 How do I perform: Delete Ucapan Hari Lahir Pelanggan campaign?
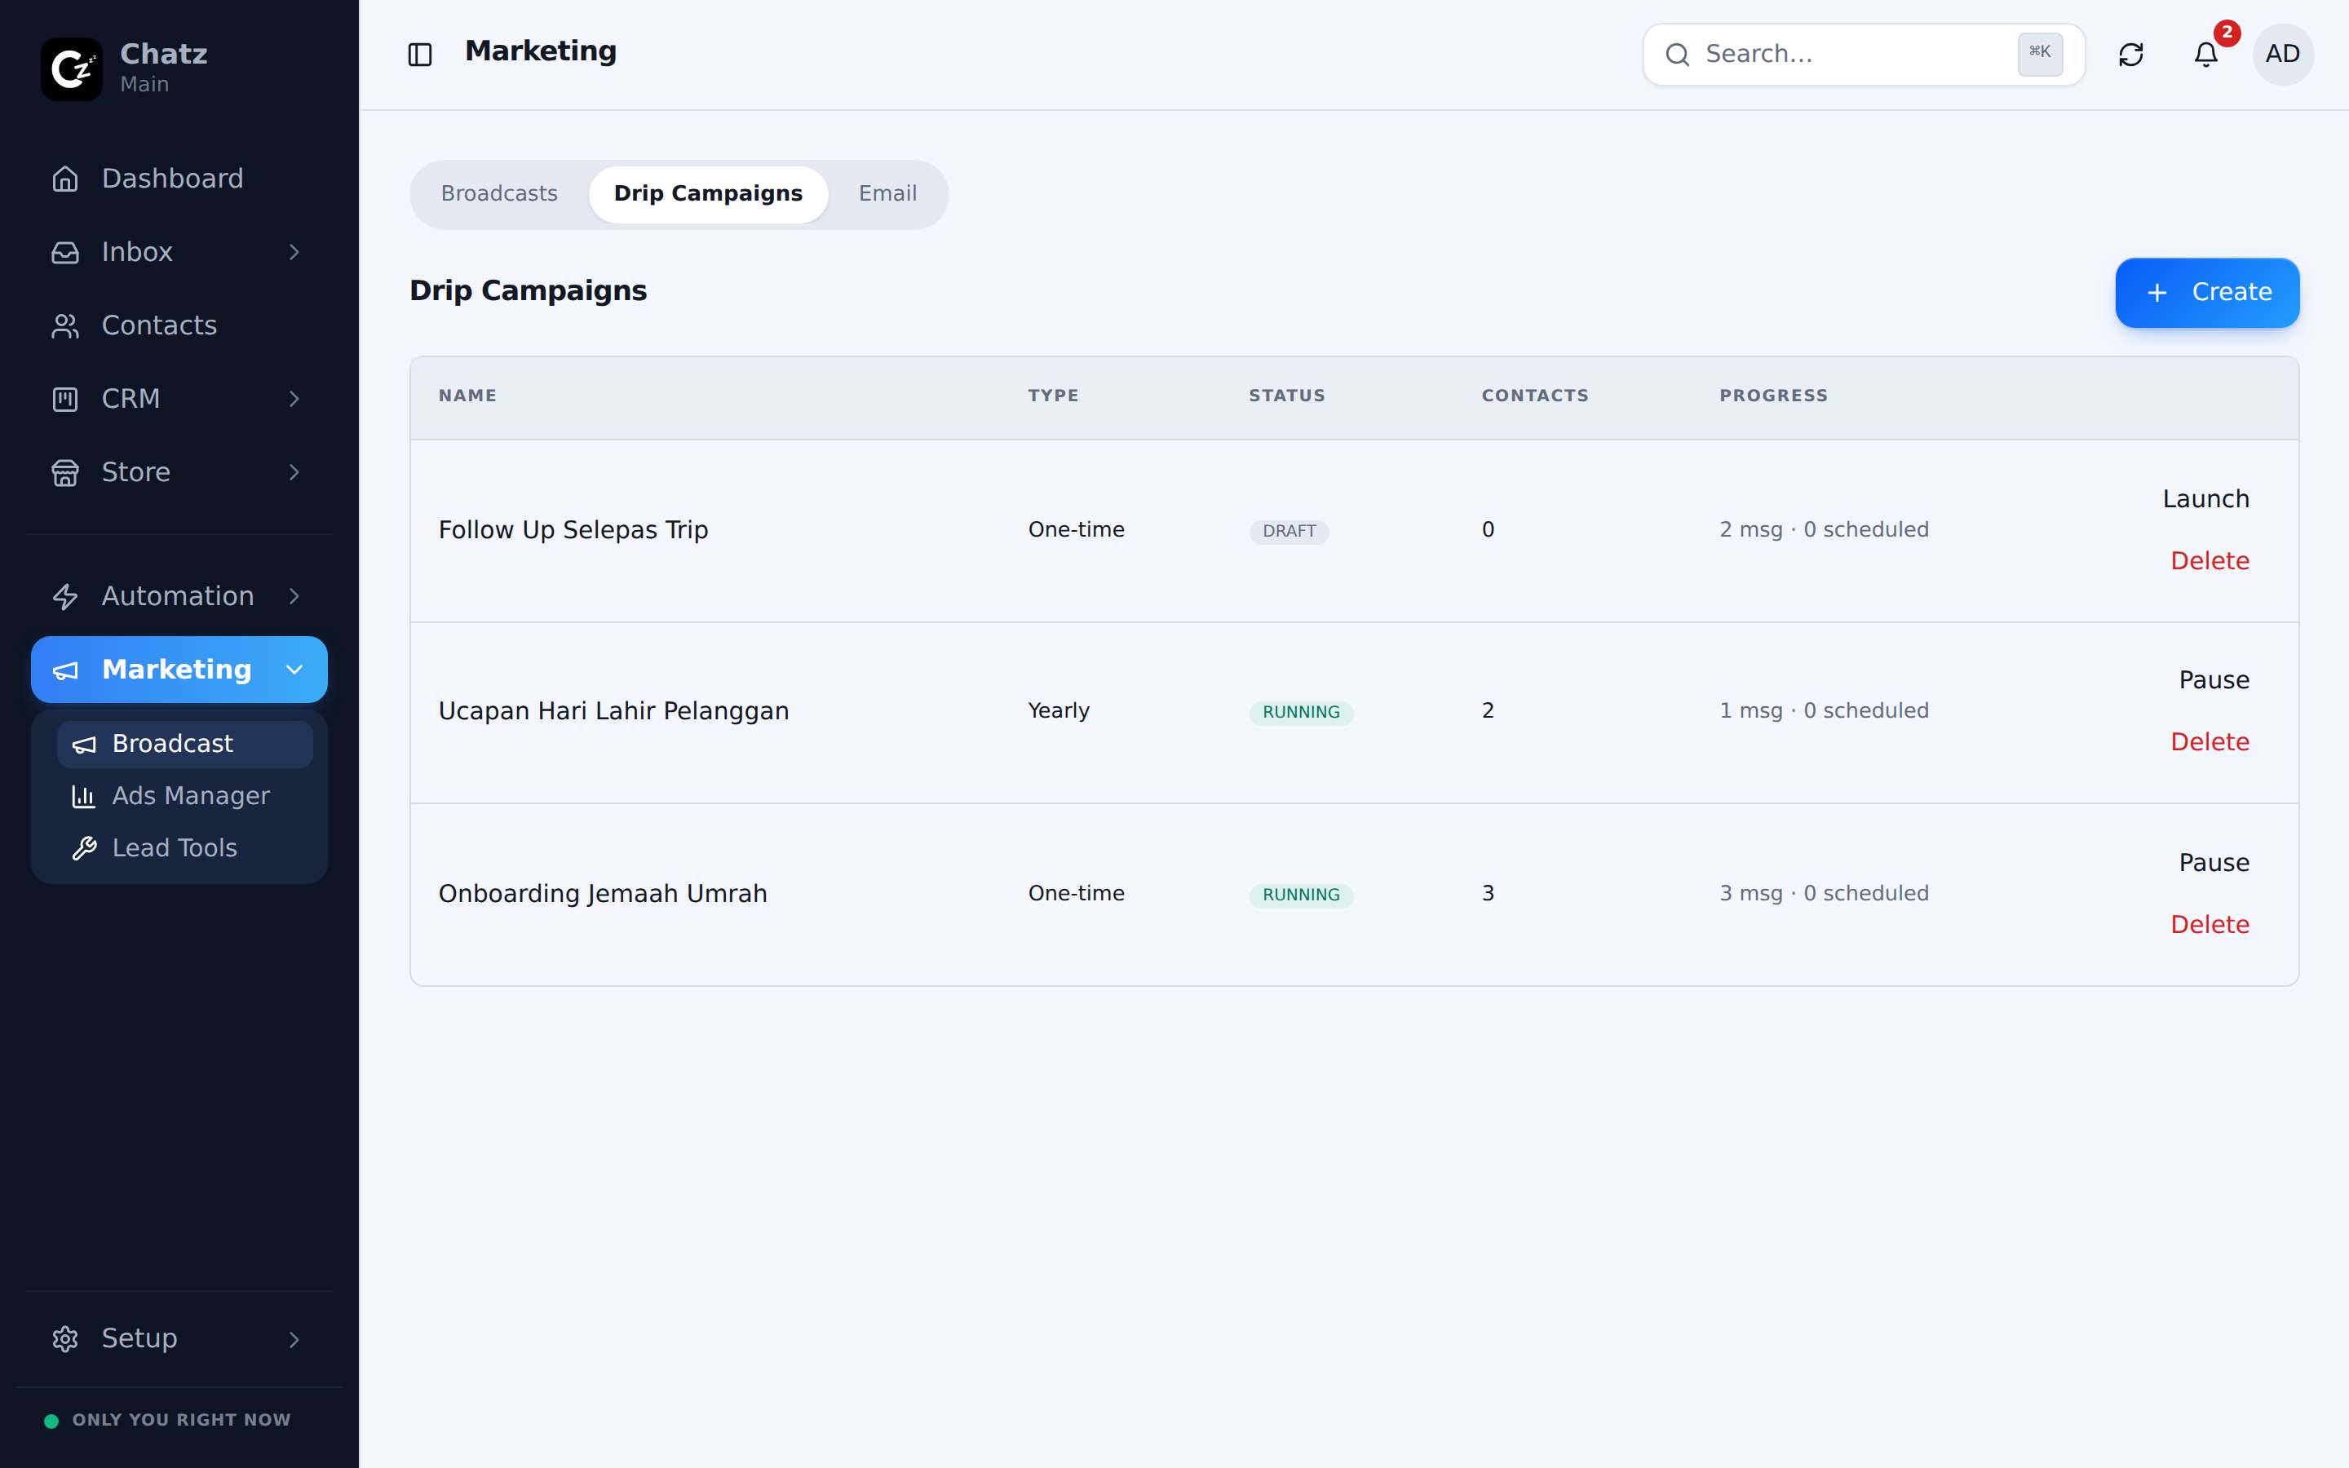2210,743
